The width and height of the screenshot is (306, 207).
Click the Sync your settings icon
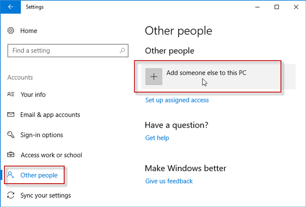[x=11, y=195]
